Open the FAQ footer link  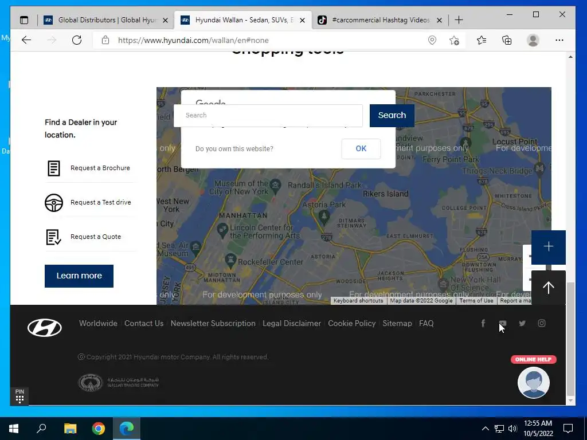(x=426, y=323)
